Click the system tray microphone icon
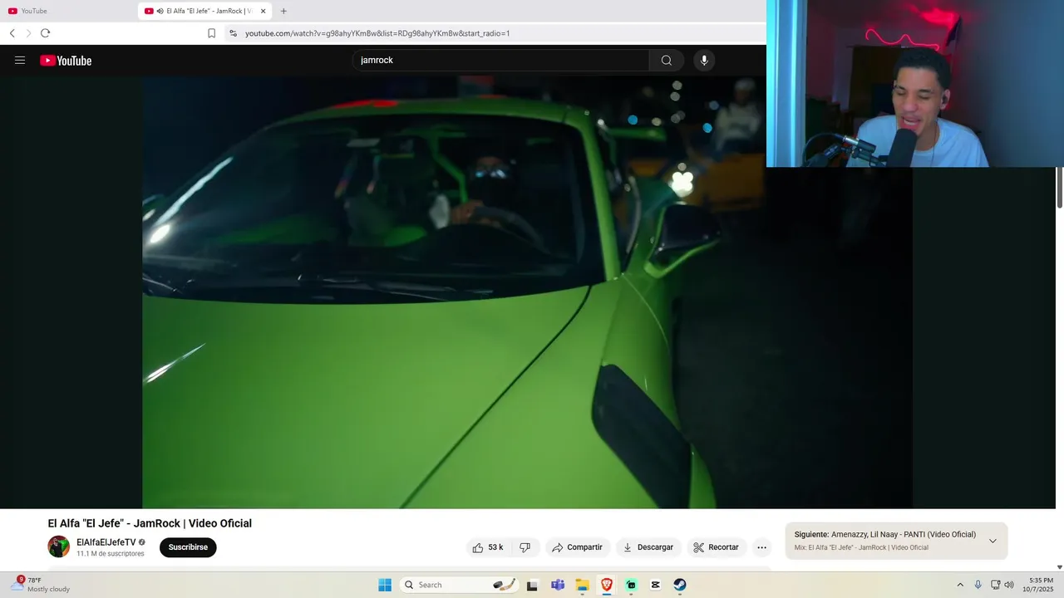 tap(978, 585)
